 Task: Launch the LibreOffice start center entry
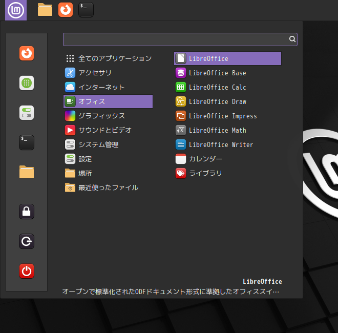(227, 58)
